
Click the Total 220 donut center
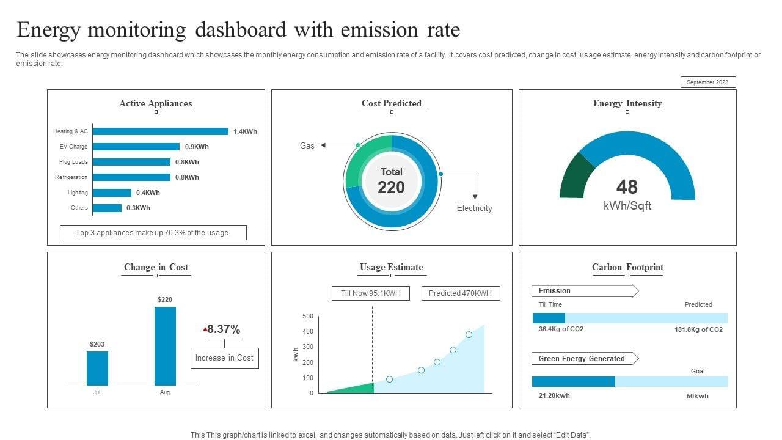[391, 181]
